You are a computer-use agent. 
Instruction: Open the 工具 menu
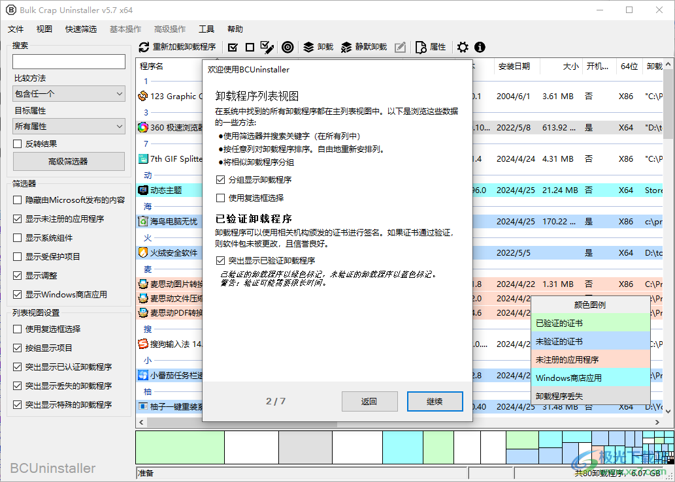[206, 29]
